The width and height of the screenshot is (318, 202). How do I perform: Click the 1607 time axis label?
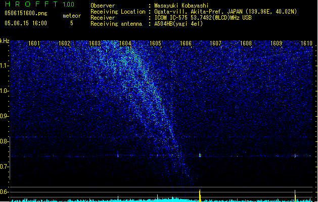tap(215, 43)
